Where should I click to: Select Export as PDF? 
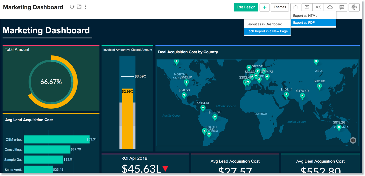(x=304, y=23)
